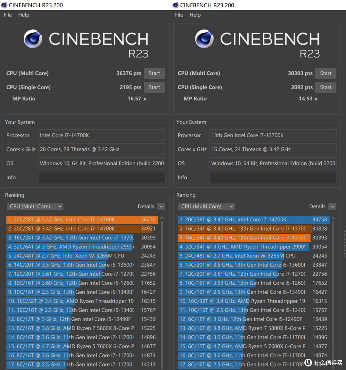Select left window Ryzen 7 5800X entry
Viewport: 346px width, 370px height.
coord(82,328)
